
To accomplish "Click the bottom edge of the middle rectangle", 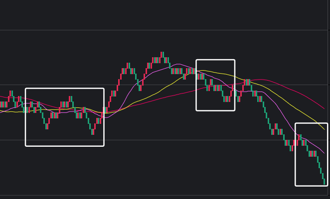I will pyautogui.click(x=215, y=110).
